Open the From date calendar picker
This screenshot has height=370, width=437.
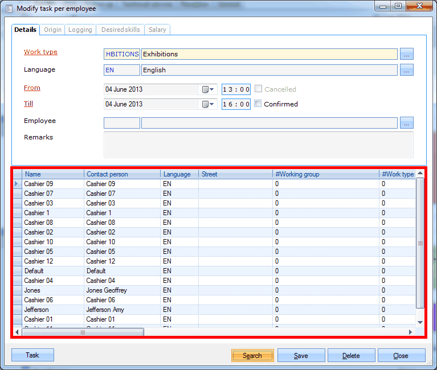click(208, 89)
